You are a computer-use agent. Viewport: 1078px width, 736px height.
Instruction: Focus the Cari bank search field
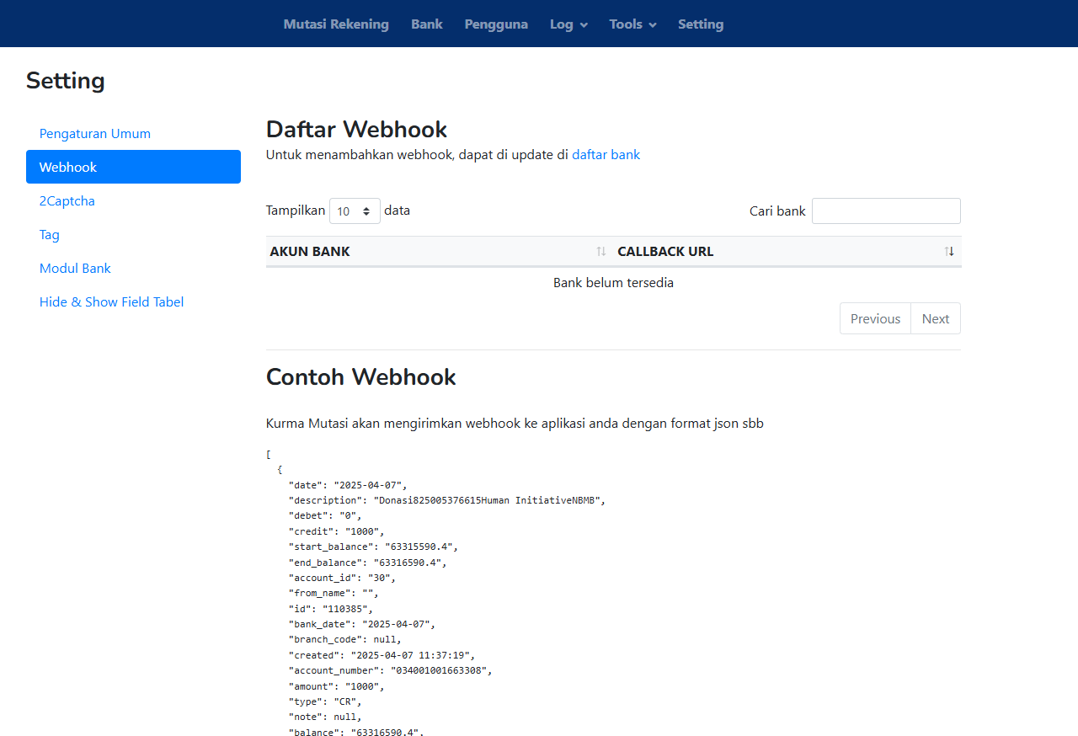click(x=886, y=211)
